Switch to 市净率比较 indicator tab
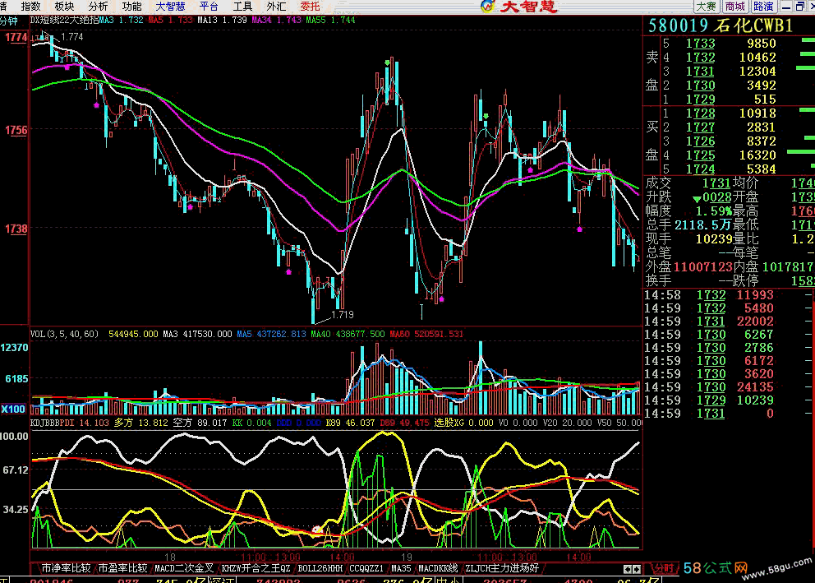Viewport: 815px width, 583px height. tap(66, 568)
